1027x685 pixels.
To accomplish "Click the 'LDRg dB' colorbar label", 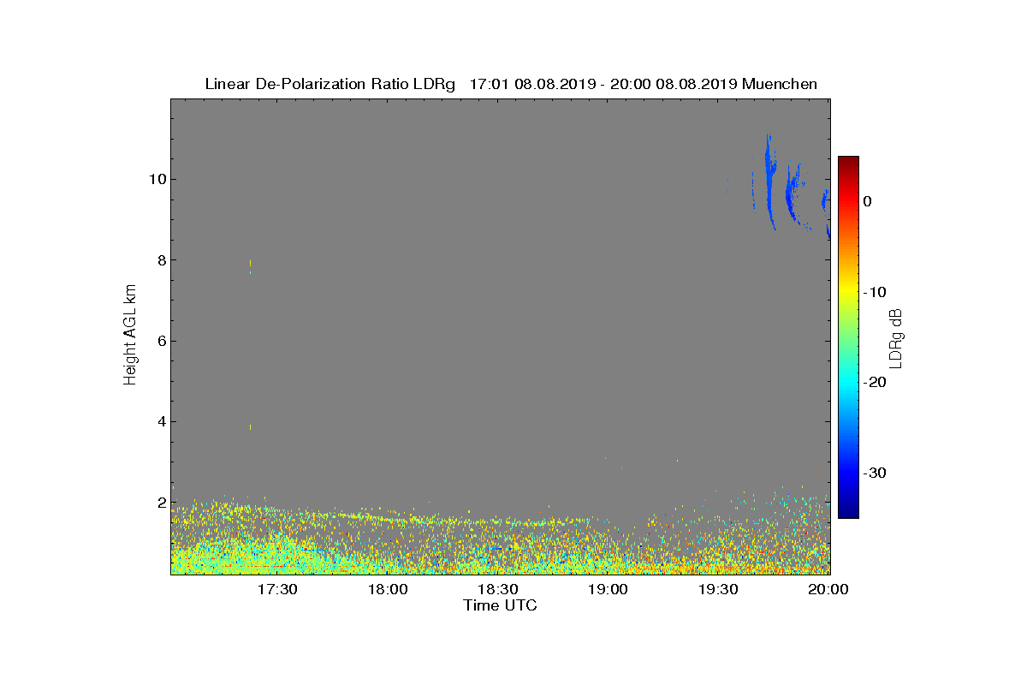I will click(896, 338).
